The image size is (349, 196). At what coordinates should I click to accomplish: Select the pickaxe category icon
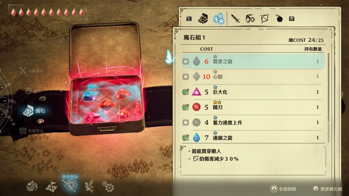pos(250,19)
